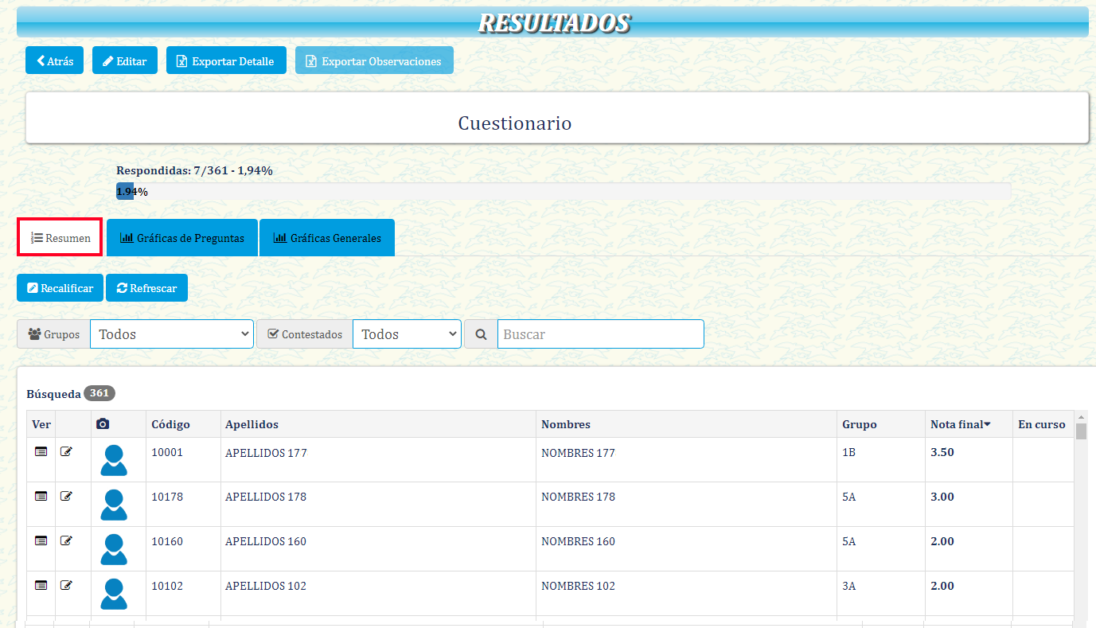
Task: Click the magnifying glass search icon
Action: point(481,334)
